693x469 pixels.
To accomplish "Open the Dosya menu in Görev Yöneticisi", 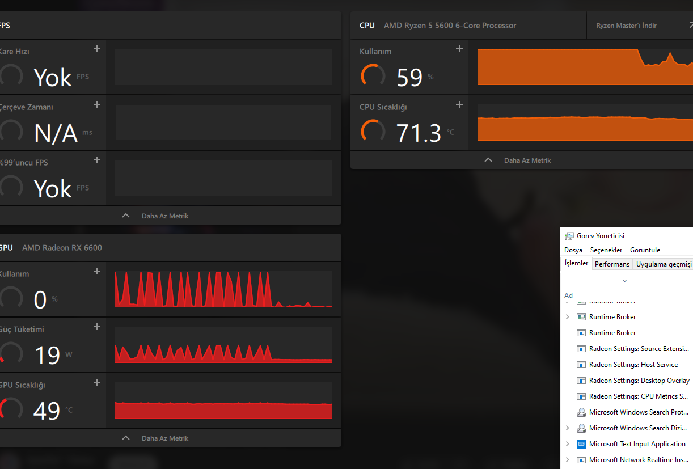I will tap(573, 250).
